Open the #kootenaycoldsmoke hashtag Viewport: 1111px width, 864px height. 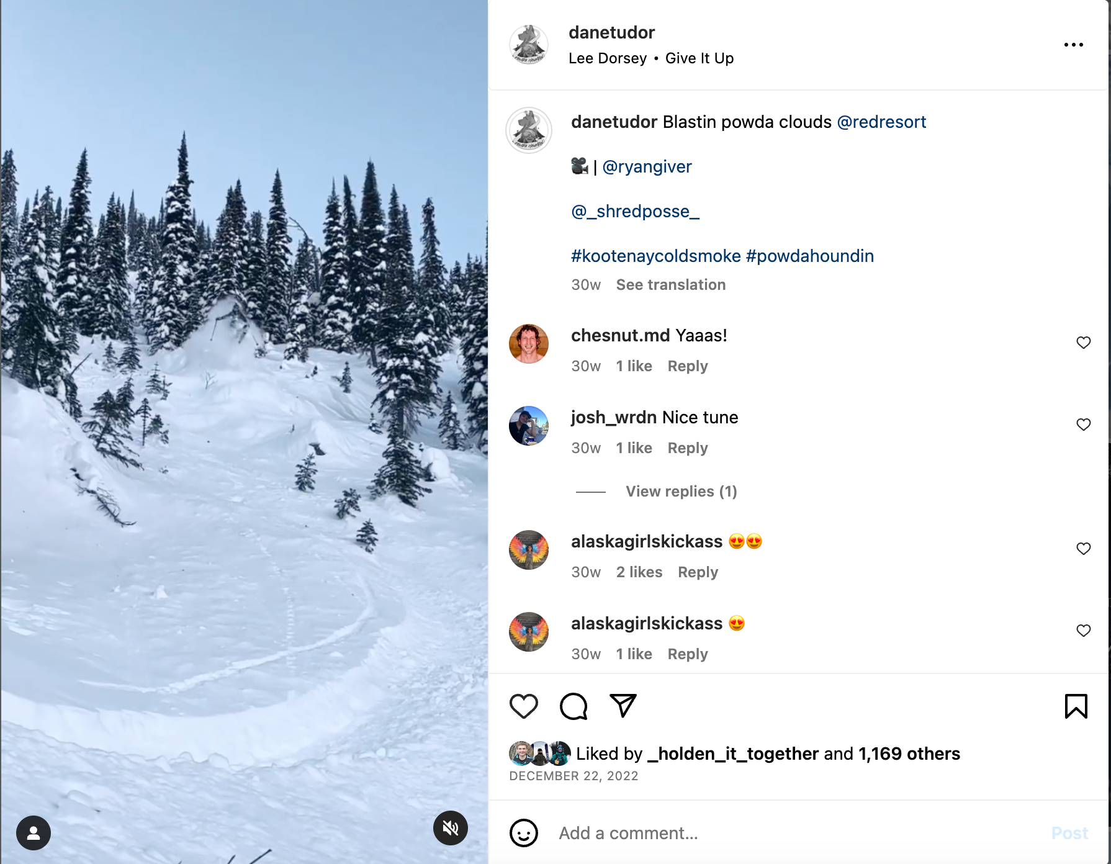pyautogui.click(x=655, y=256)
